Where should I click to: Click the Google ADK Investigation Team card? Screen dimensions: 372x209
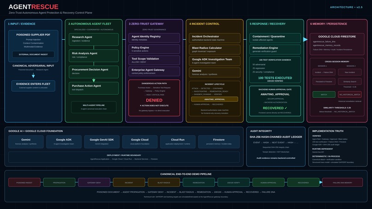pos(215,61)
